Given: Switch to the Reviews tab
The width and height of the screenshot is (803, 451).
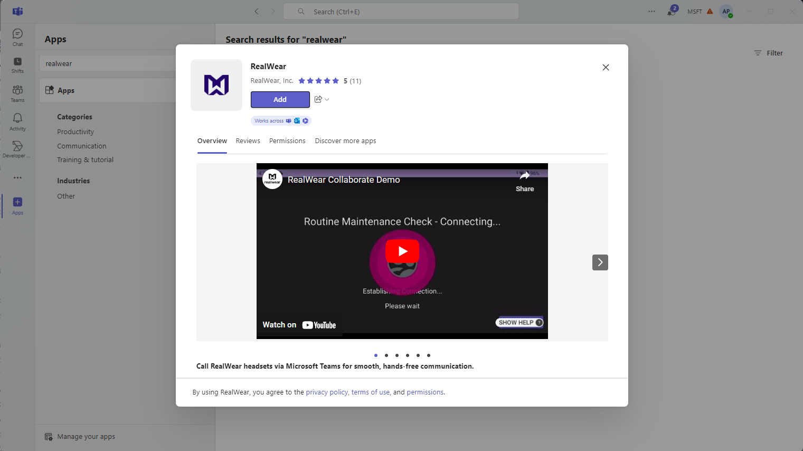Looking at the screenshot, I should 248,140.
